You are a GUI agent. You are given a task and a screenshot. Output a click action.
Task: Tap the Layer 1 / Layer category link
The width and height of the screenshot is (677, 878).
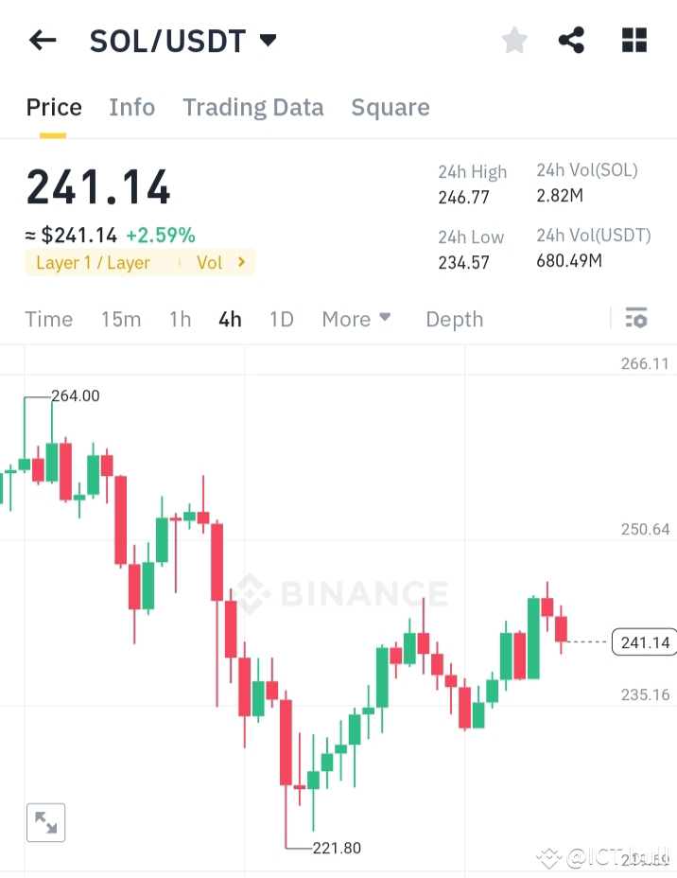pos(93,262)
